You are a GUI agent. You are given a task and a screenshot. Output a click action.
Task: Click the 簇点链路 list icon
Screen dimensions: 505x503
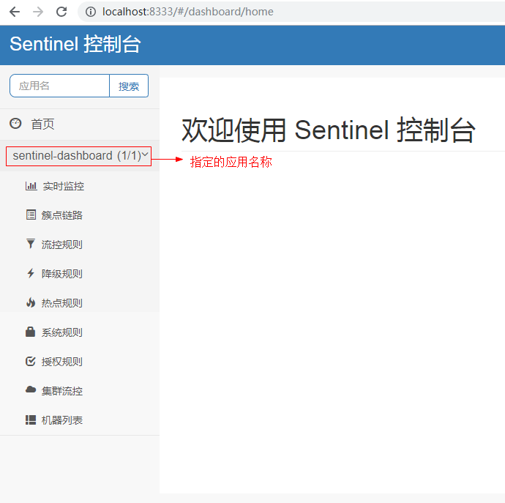pos(31,215)
